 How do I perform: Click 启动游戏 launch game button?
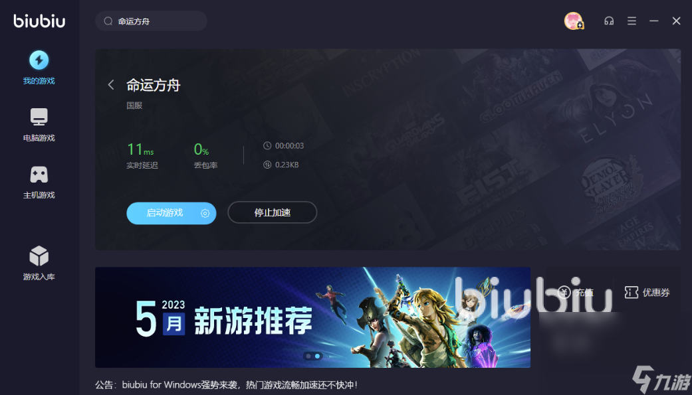coord(172,213)
